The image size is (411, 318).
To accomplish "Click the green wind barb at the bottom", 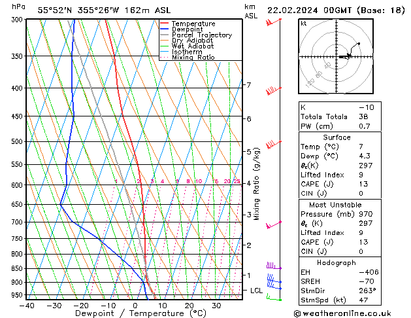I will pyautogui.click(x=273, y=298).
